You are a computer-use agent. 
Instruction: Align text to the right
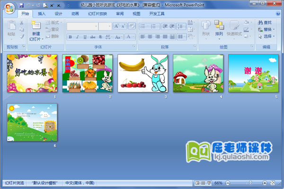point(158,37)
